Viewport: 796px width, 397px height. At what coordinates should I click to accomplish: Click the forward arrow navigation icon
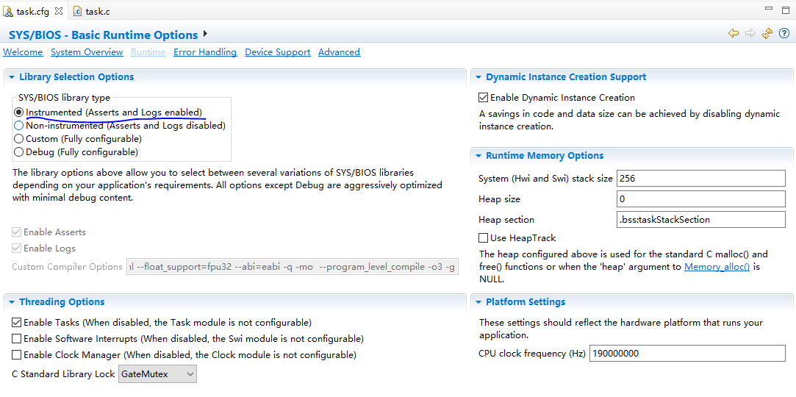coord(750,34)
